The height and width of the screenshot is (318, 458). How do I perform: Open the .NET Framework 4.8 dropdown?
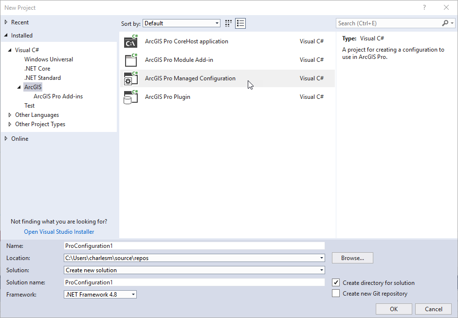pyautogui.click(x=132, y=294)
